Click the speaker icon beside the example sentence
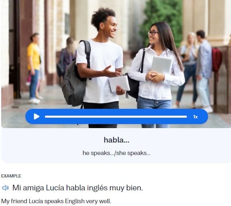 5,188
